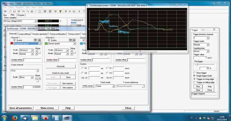Increase Channel 1 offset with up arrow
This screenshot has height=121, width=231.
pyautogui.click(x=36, y=51)
